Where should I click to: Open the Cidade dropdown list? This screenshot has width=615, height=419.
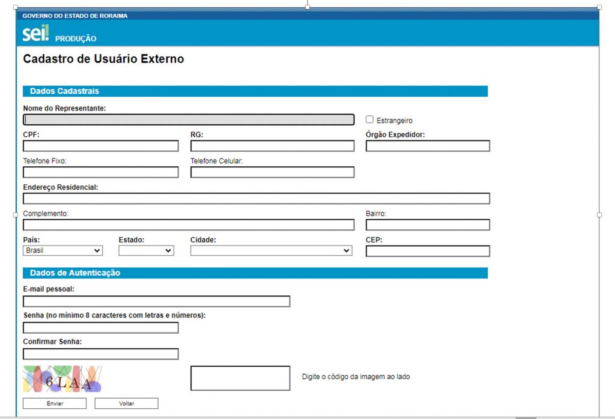pyautogui.click(x=271, y=251)
